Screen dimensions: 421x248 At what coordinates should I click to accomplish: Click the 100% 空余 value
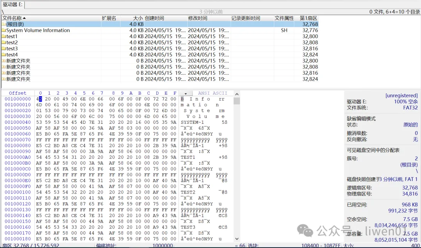click(406, 102)
